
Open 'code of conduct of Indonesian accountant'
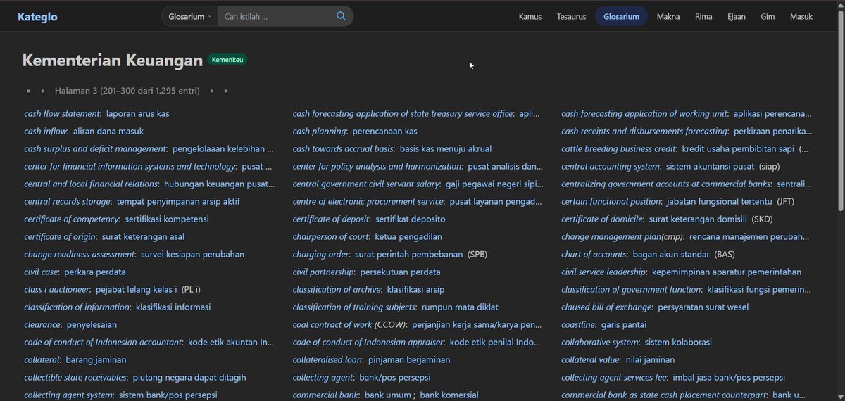point(103,342)
